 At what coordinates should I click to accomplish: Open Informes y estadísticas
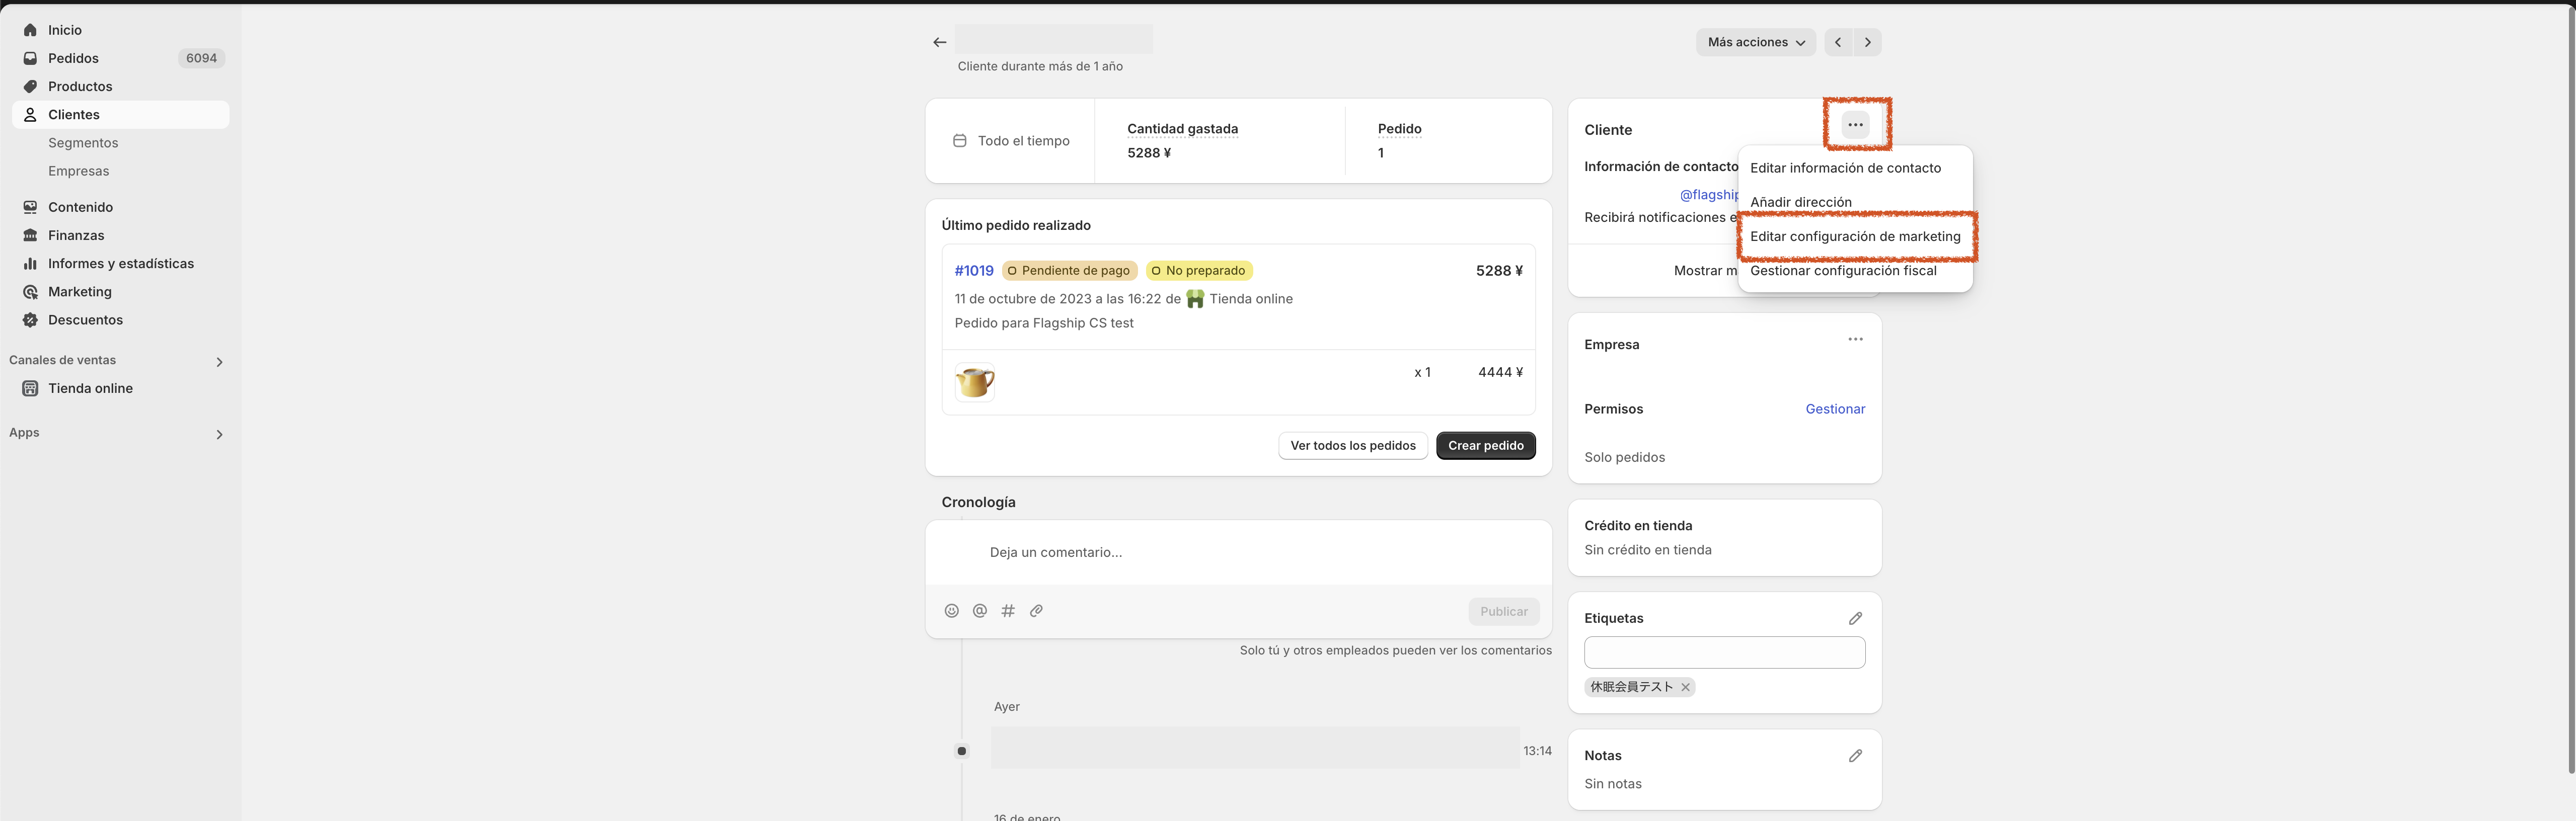tap(120, 263)
